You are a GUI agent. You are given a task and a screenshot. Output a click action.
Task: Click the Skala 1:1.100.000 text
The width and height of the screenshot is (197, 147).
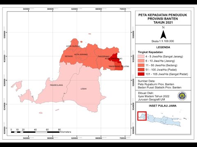[x=163, y=41]
